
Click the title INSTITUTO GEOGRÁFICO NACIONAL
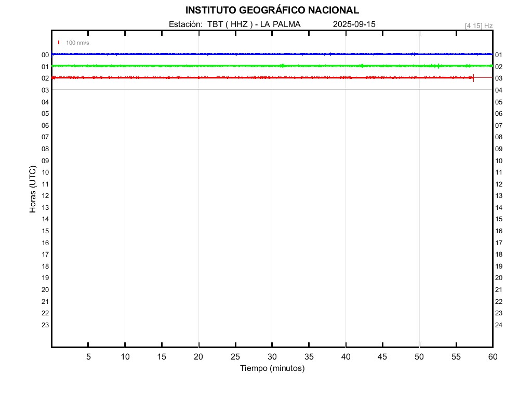tap(272, 10)
